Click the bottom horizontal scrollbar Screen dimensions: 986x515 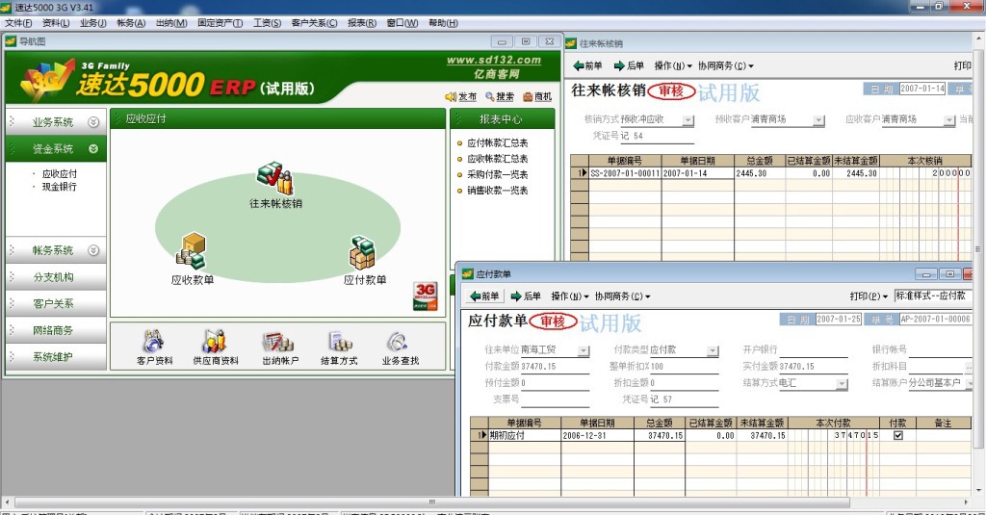pyautogui.click(x=431, y=502)
